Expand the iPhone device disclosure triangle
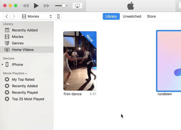Viewport: 181px width, 130px height. tap(2, 64)
